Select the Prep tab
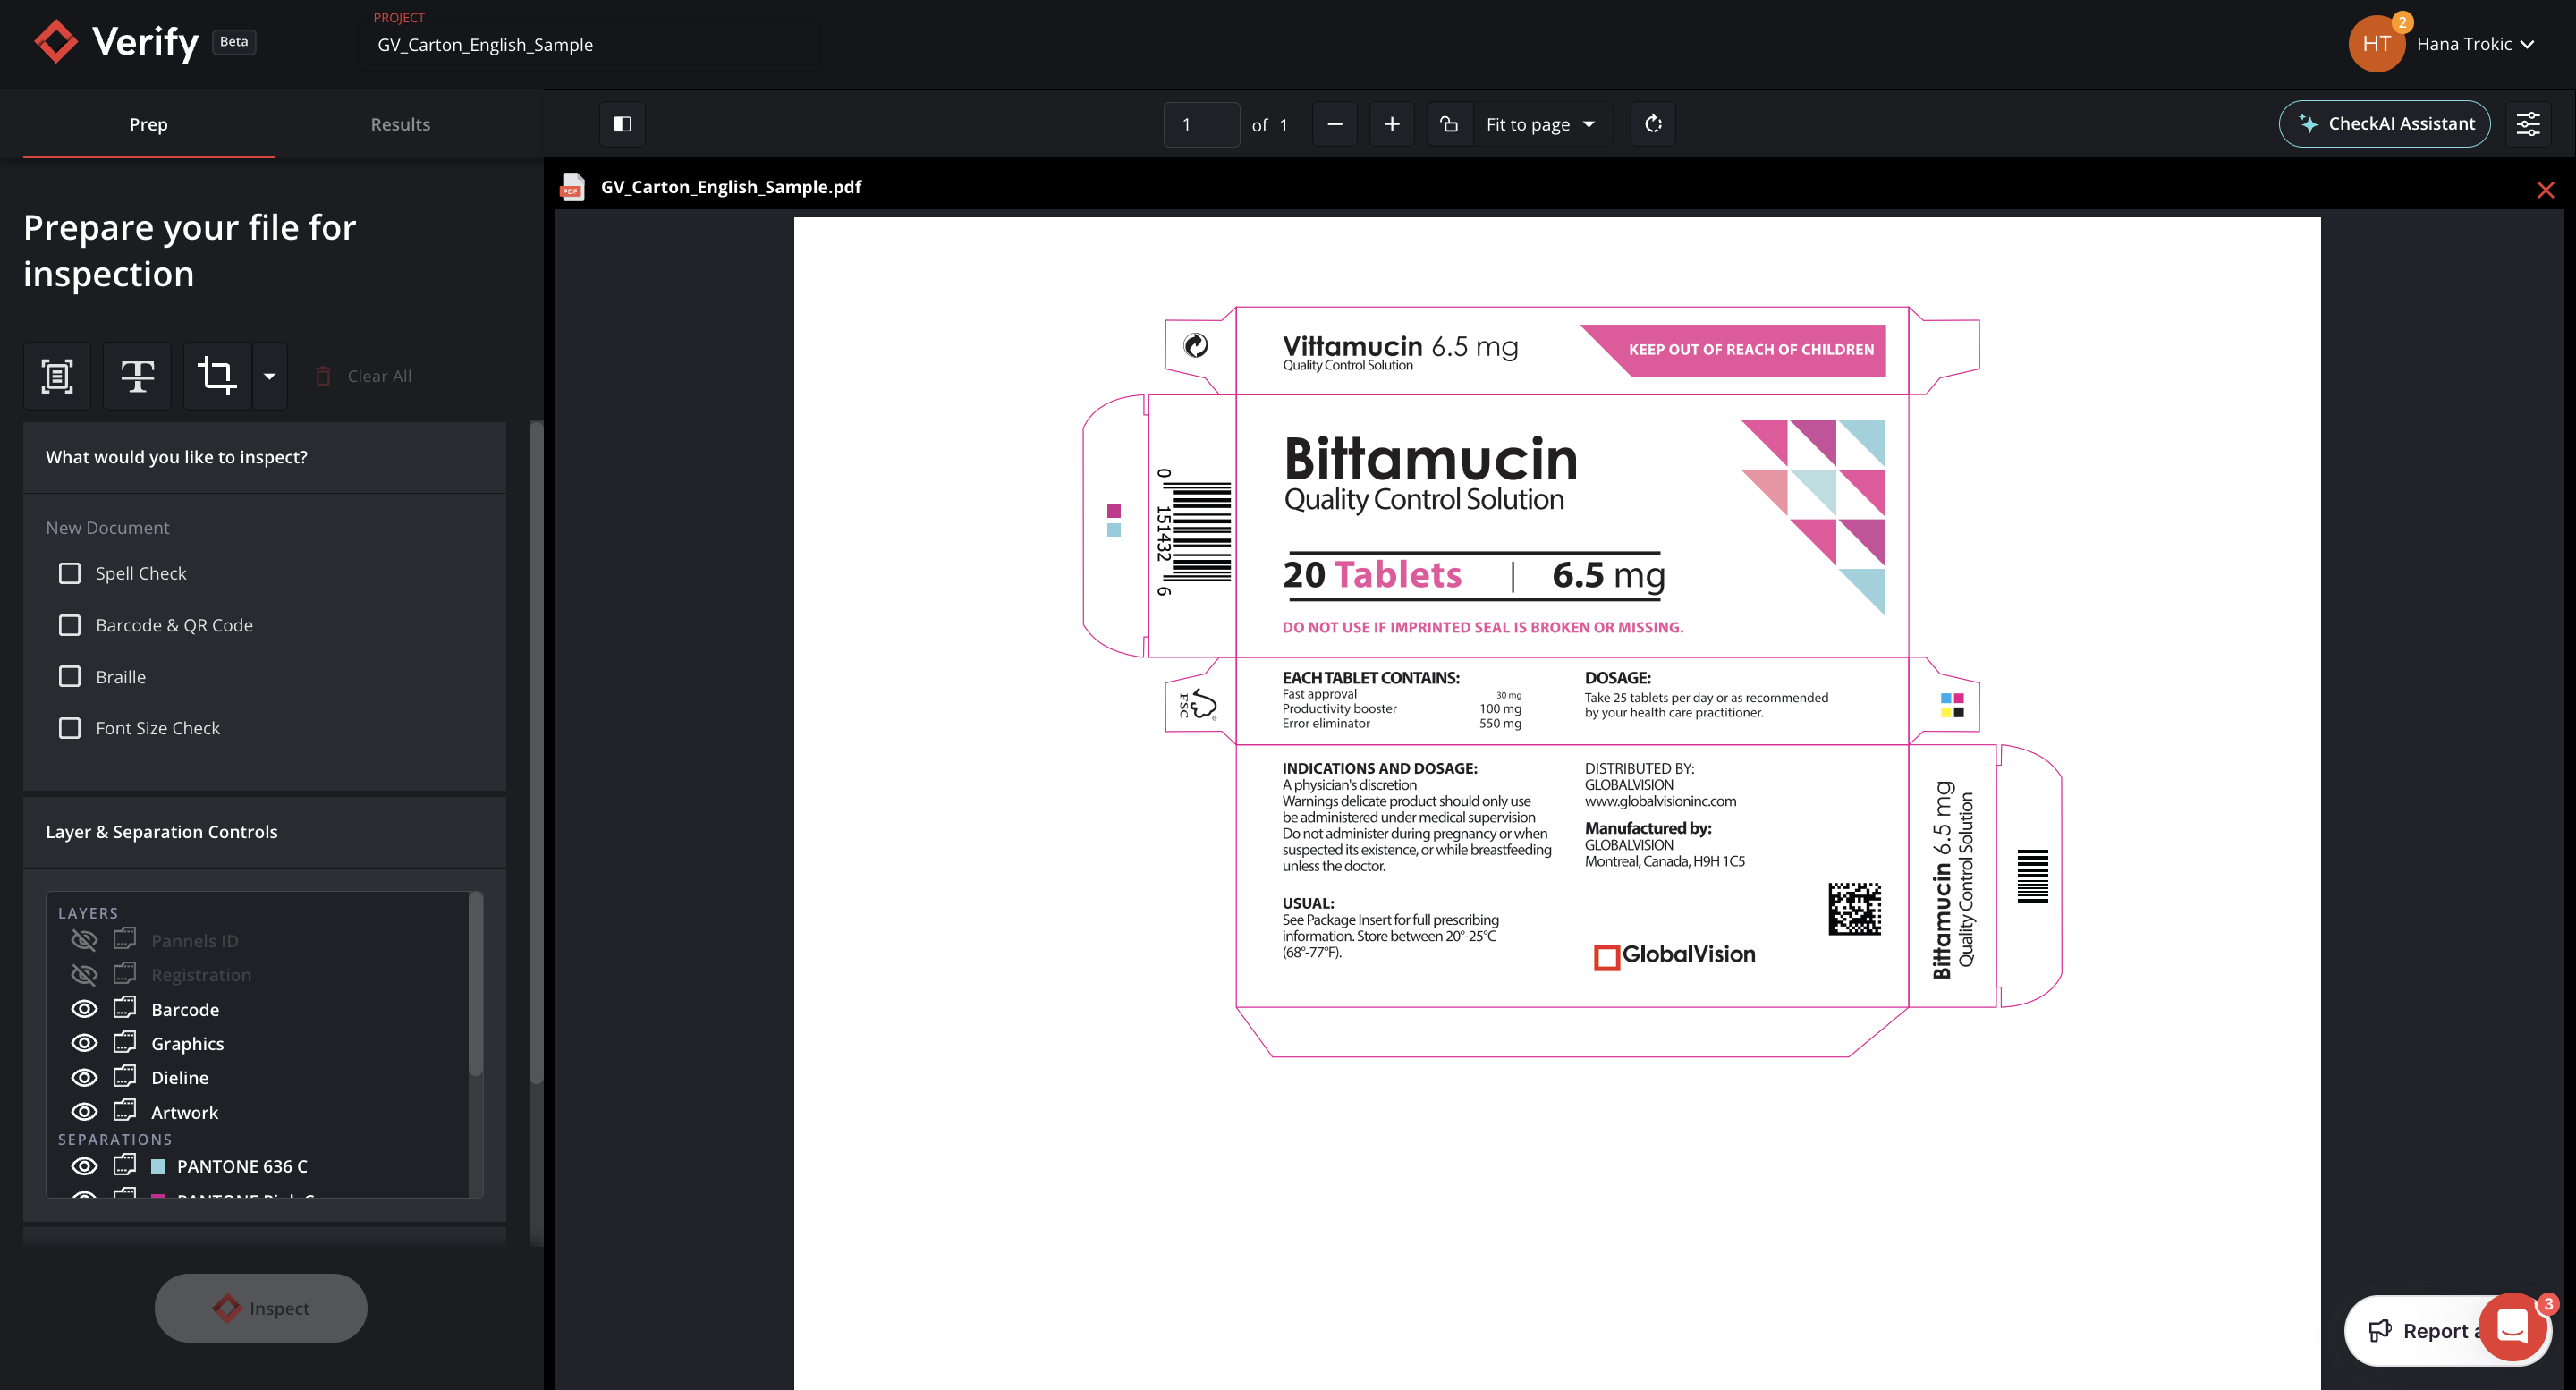 click(148, 123)
